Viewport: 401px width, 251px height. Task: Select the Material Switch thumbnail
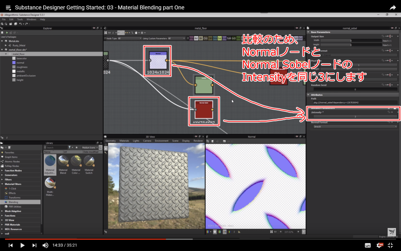[89, 165]
